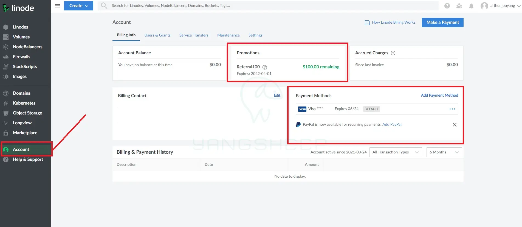Click the Longview sidebar icon
Image resolution: width=522 pixels, height=227 pixels.
pos(6,123)
